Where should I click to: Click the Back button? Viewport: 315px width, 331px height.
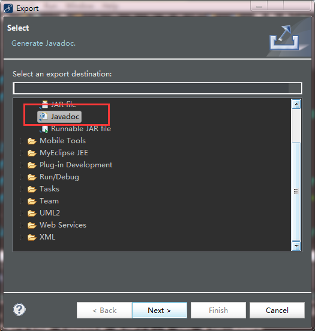tap(104, 310)
